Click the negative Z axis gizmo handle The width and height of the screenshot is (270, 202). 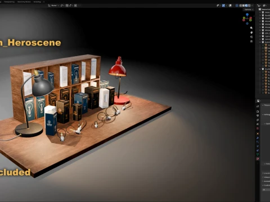[x=247, y=24]
